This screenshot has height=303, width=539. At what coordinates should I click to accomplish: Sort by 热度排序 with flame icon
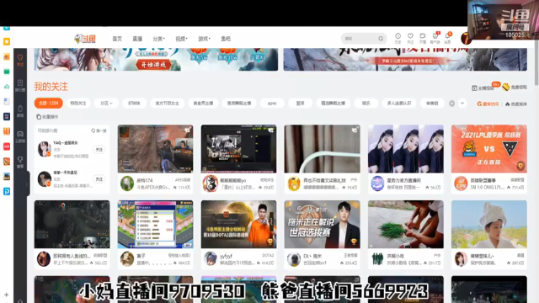[x=516, y=104]
